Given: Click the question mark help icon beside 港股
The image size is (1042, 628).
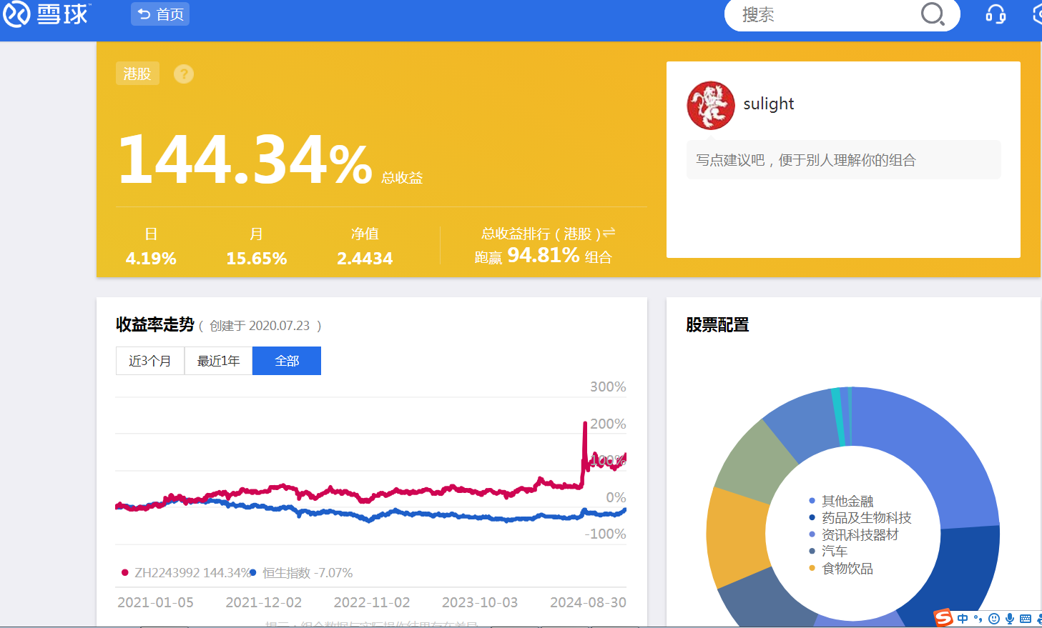Looking at the screenshot, I should [x=184, y=74].
